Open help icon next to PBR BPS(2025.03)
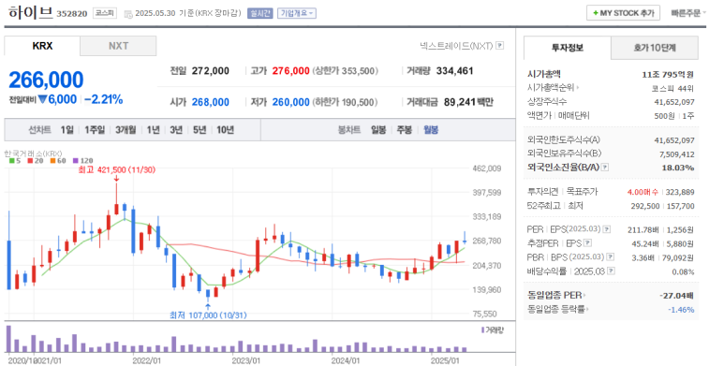The height and width of the screenshot is (366, 724). 611,257
